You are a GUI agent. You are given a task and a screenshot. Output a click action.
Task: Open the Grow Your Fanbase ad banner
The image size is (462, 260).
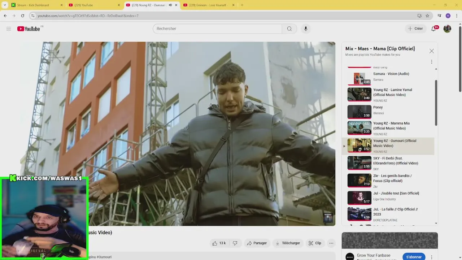coord(390,240)
